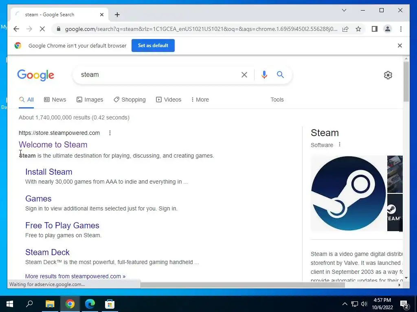Switch to the Videos tab

pos(169,100)
